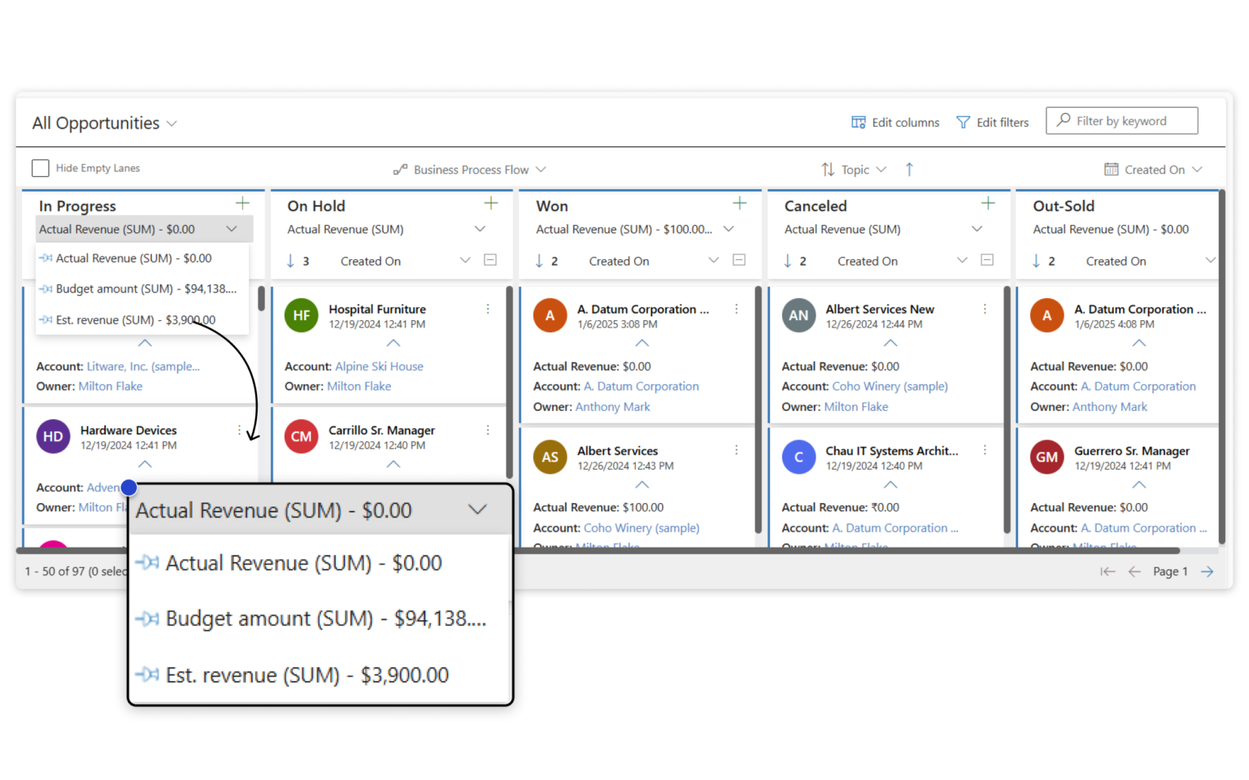Toggle sort direction arrow in the Canceled lane
This screenshot has width=1249, height=780.
[x=787, y=261]
